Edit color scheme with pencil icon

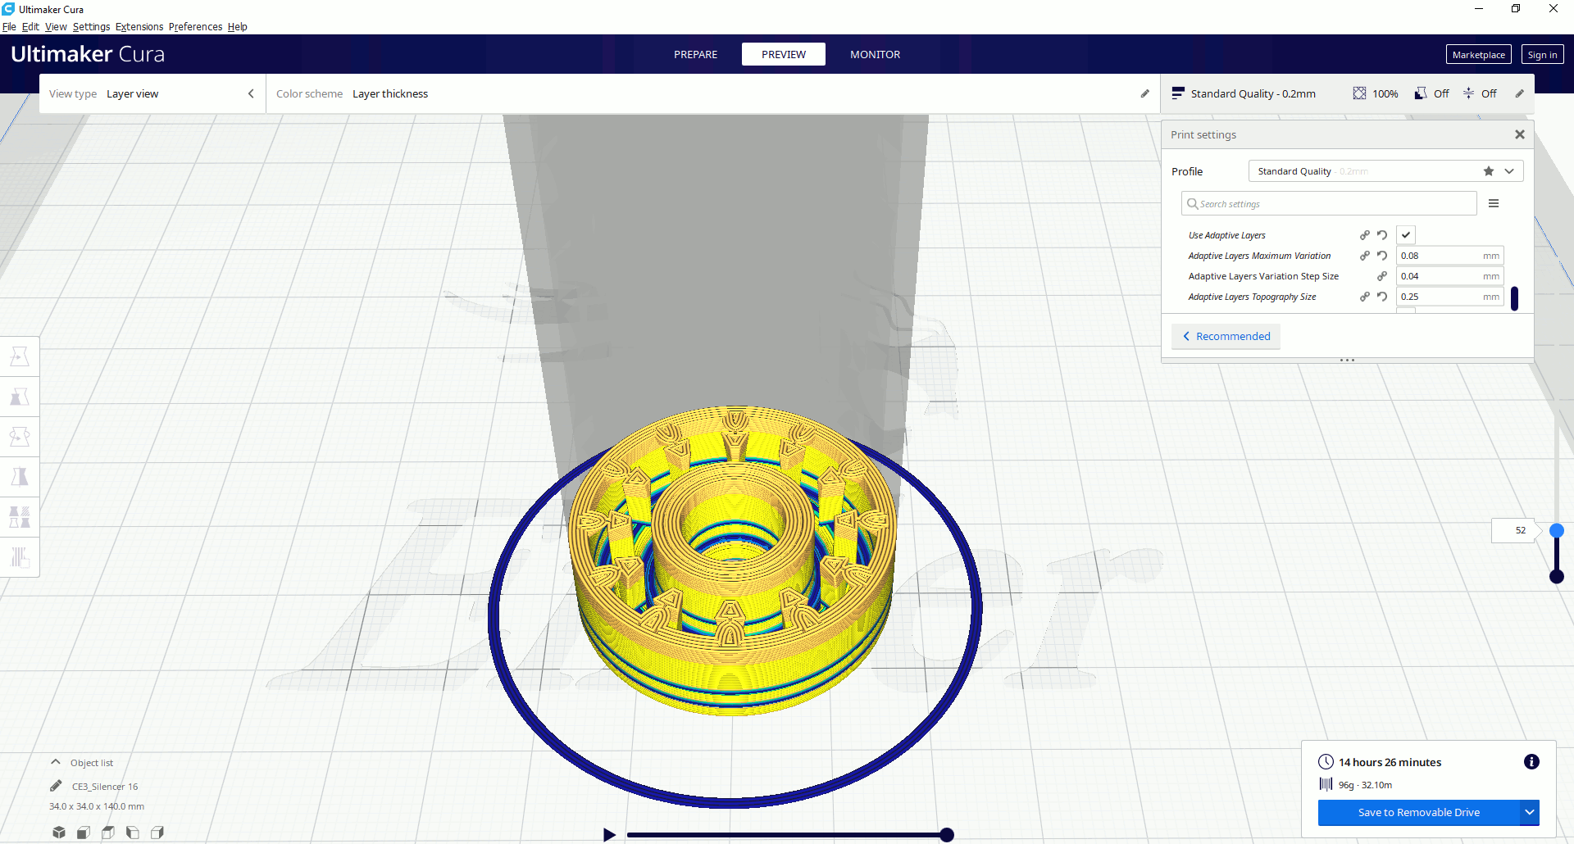pos(1145,93)
